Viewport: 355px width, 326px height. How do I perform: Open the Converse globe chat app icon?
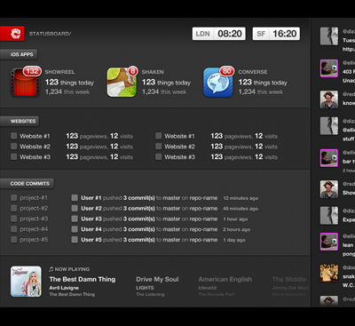tap(218, 83)
